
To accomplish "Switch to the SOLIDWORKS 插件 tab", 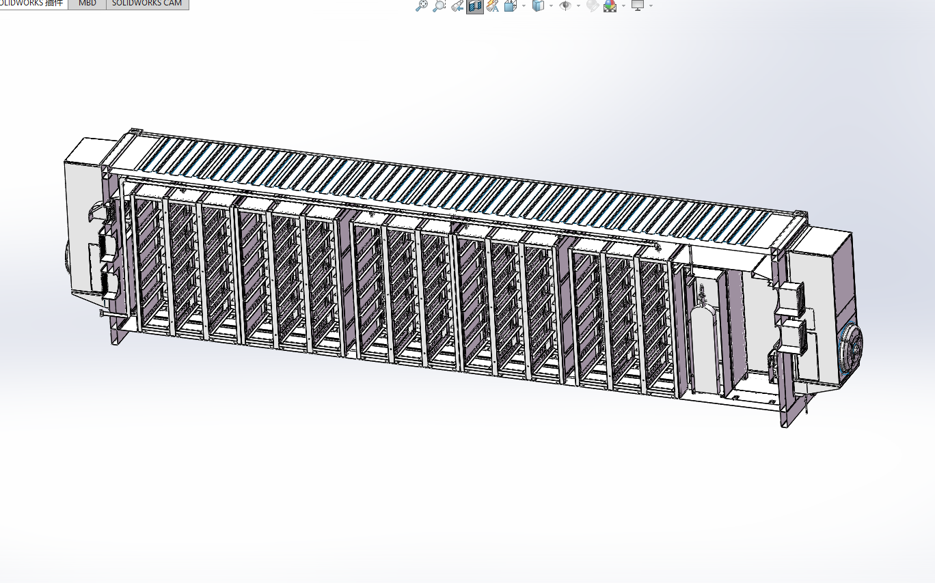I will (34, 4).
